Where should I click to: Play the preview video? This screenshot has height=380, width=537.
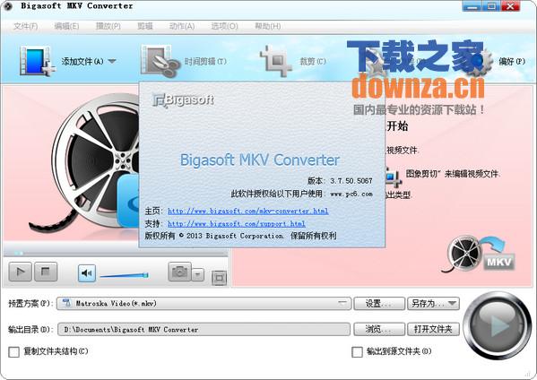tap(21, 272)
